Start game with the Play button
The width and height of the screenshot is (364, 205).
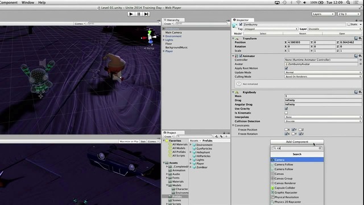tap(131, 14)
